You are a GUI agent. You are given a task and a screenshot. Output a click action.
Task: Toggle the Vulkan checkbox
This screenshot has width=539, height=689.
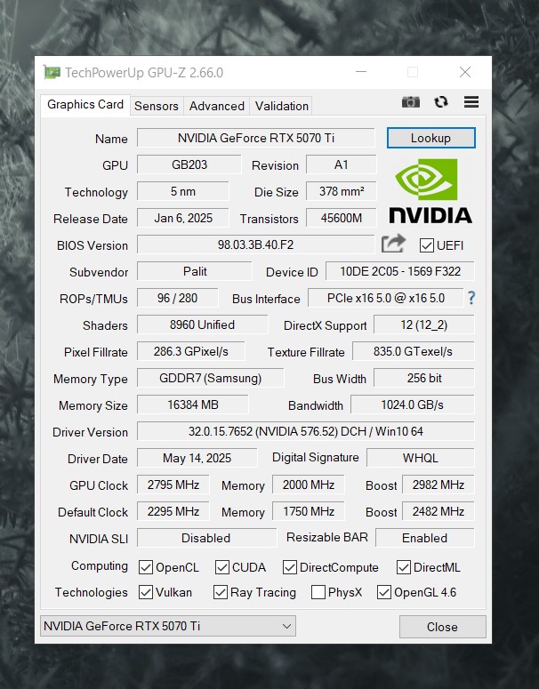click(146, 592)
